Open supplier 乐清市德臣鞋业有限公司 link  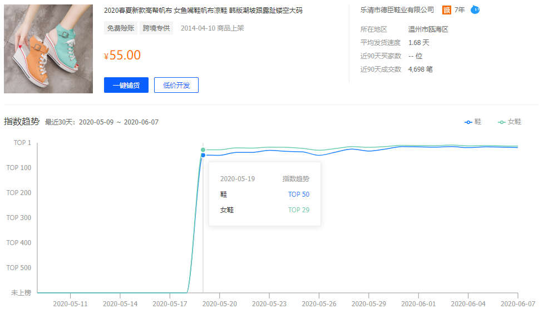pos(397,10)
